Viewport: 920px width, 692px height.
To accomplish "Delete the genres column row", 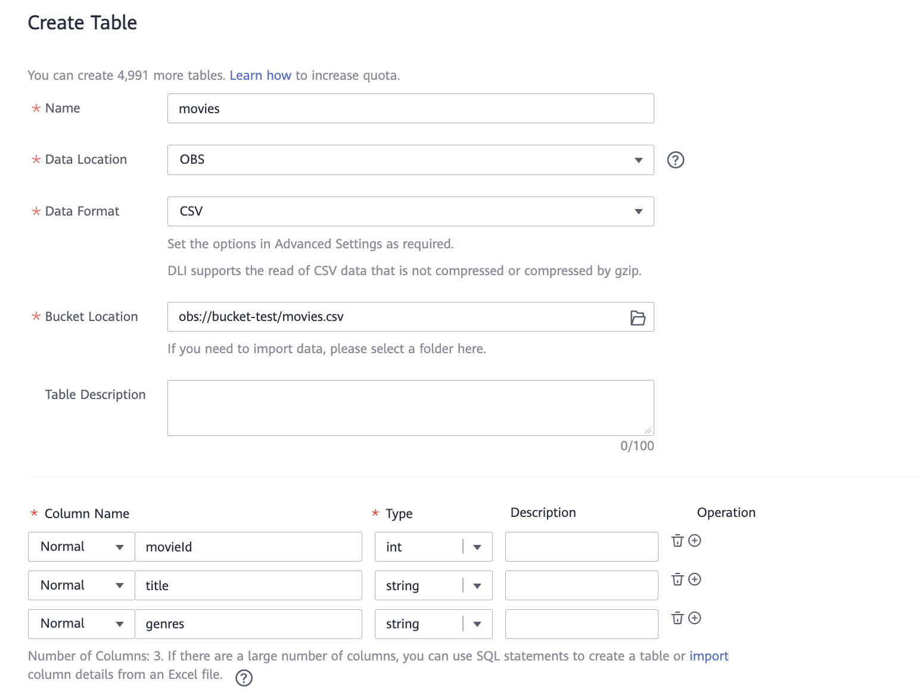I will tap(677, 618).
